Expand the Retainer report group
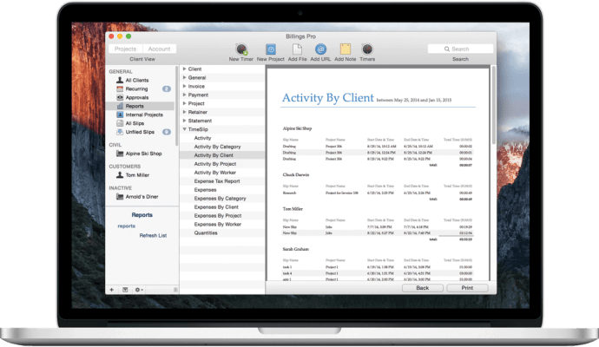The width and height of the screenshot is (599, 347). point(184,112)
